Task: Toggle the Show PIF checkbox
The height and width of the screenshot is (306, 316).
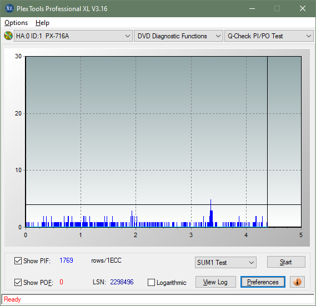Action: click(x=18, y=260)
